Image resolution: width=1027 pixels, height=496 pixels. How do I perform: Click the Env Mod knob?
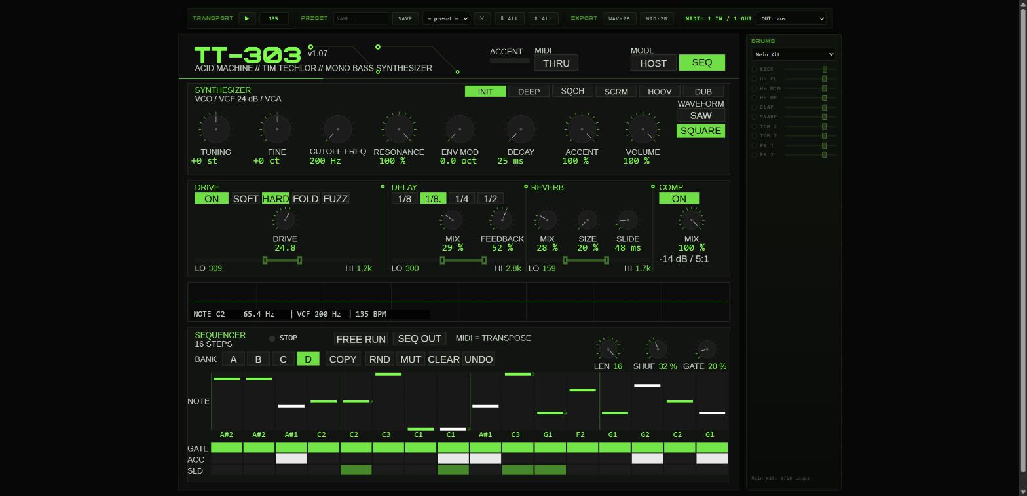point(460,129)
